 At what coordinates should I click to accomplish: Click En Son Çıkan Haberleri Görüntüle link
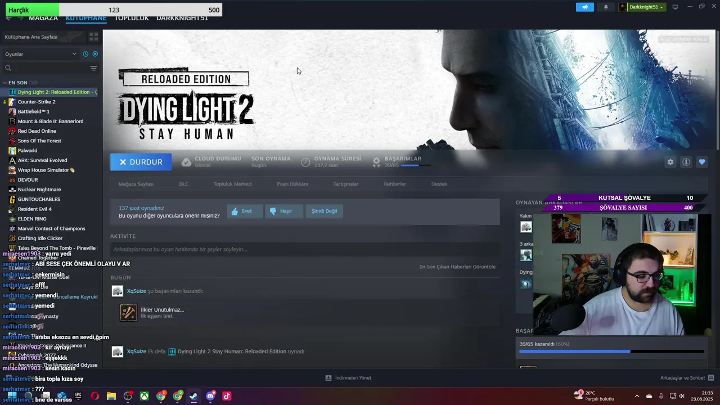pyautogui.click(x=457, y=267)
